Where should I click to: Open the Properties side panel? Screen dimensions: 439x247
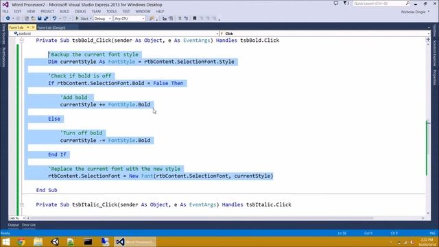click(x=435, y=78)
